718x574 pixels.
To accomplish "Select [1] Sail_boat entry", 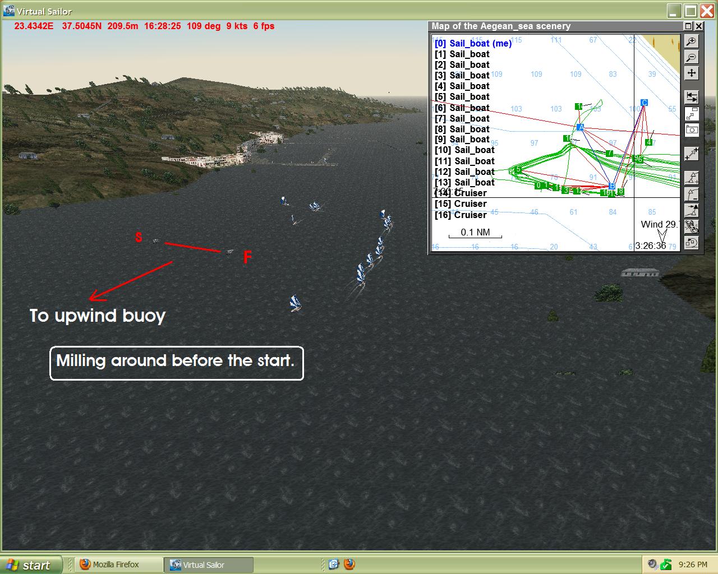I will point(462,54).
